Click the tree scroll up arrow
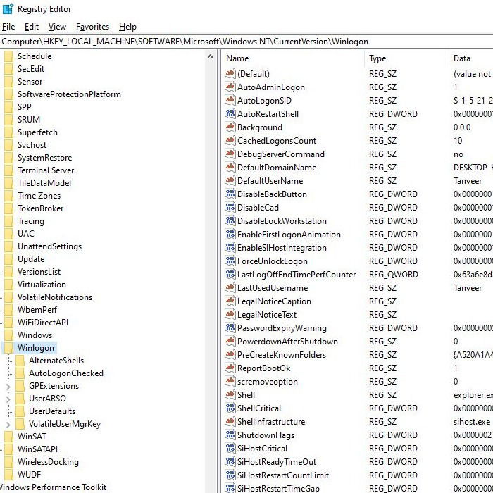493x493 pixels. [211, 57]
